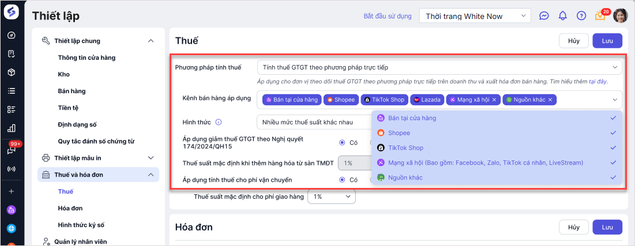Open Kho settings page
Viewport: 635px width, 246px height.
64,75
